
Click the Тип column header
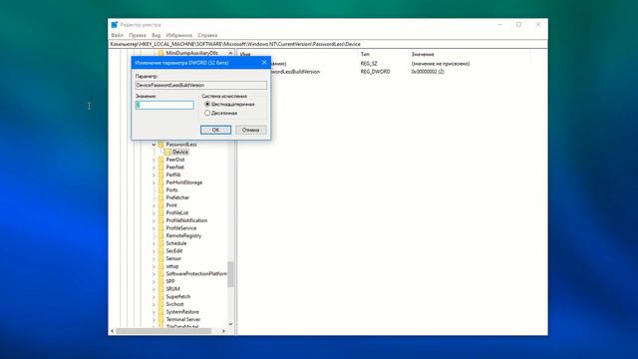click(x=365, y=54)
